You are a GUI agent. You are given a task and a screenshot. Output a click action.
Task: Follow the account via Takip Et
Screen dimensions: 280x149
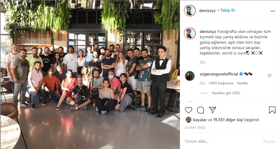pos(227,10)
